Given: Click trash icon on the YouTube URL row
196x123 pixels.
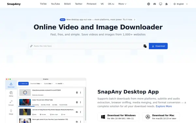Looking at the screenshot, I should click(x=77, y=92).
